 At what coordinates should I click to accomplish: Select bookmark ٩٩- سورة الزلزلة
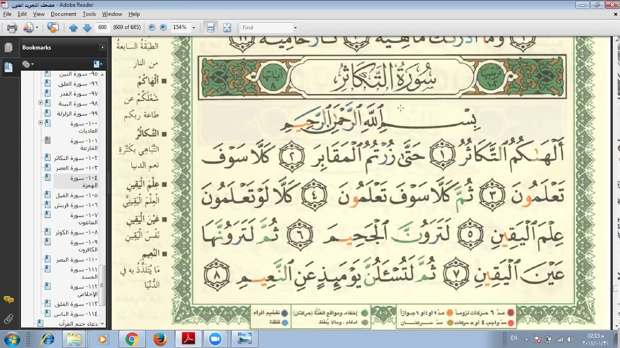pyautogui.click(x=77, y=114)
